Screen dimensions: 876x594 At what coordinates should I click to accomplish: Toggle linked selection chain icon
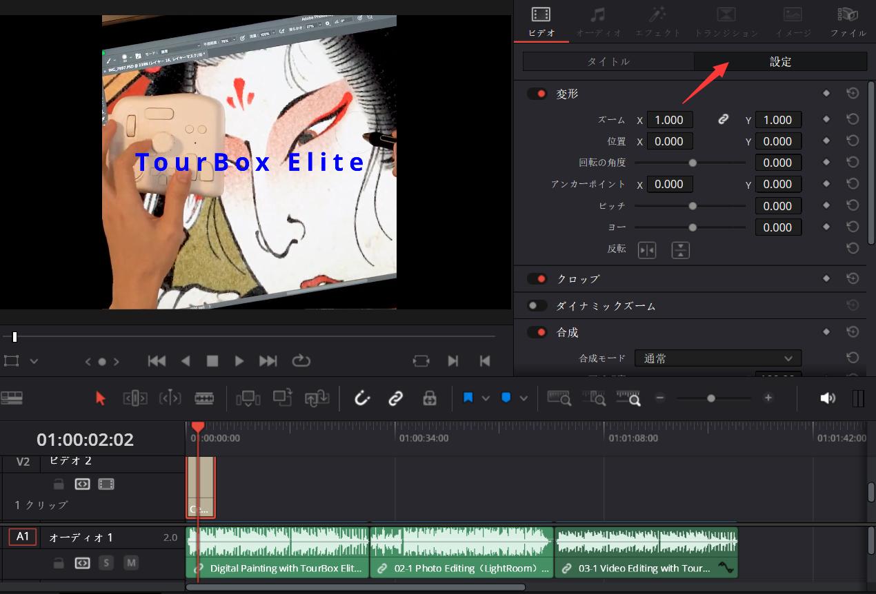click(395, 398)
